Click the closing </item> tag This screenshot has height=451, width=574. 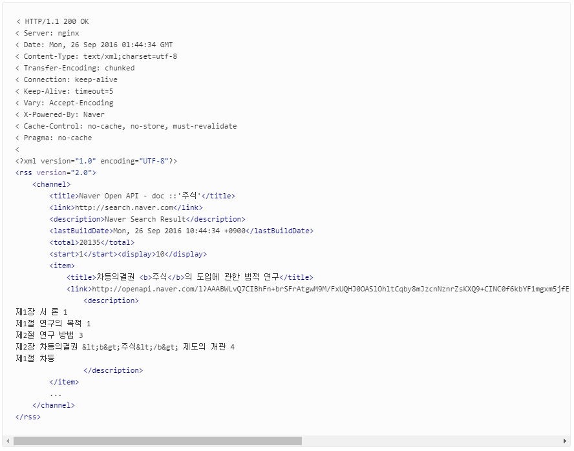click(x=64, y=383)
